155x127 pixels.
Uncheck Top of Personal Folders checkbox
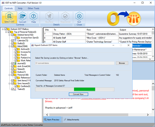click(9, 32)
